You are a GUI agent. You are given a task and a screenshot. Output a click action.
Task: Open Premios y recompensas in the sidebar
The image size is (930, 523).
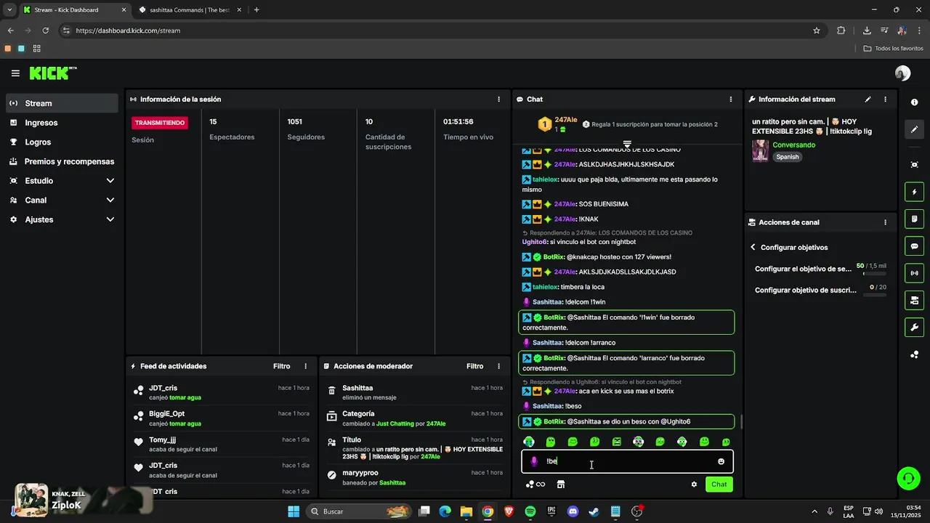[x=62, y=161]
